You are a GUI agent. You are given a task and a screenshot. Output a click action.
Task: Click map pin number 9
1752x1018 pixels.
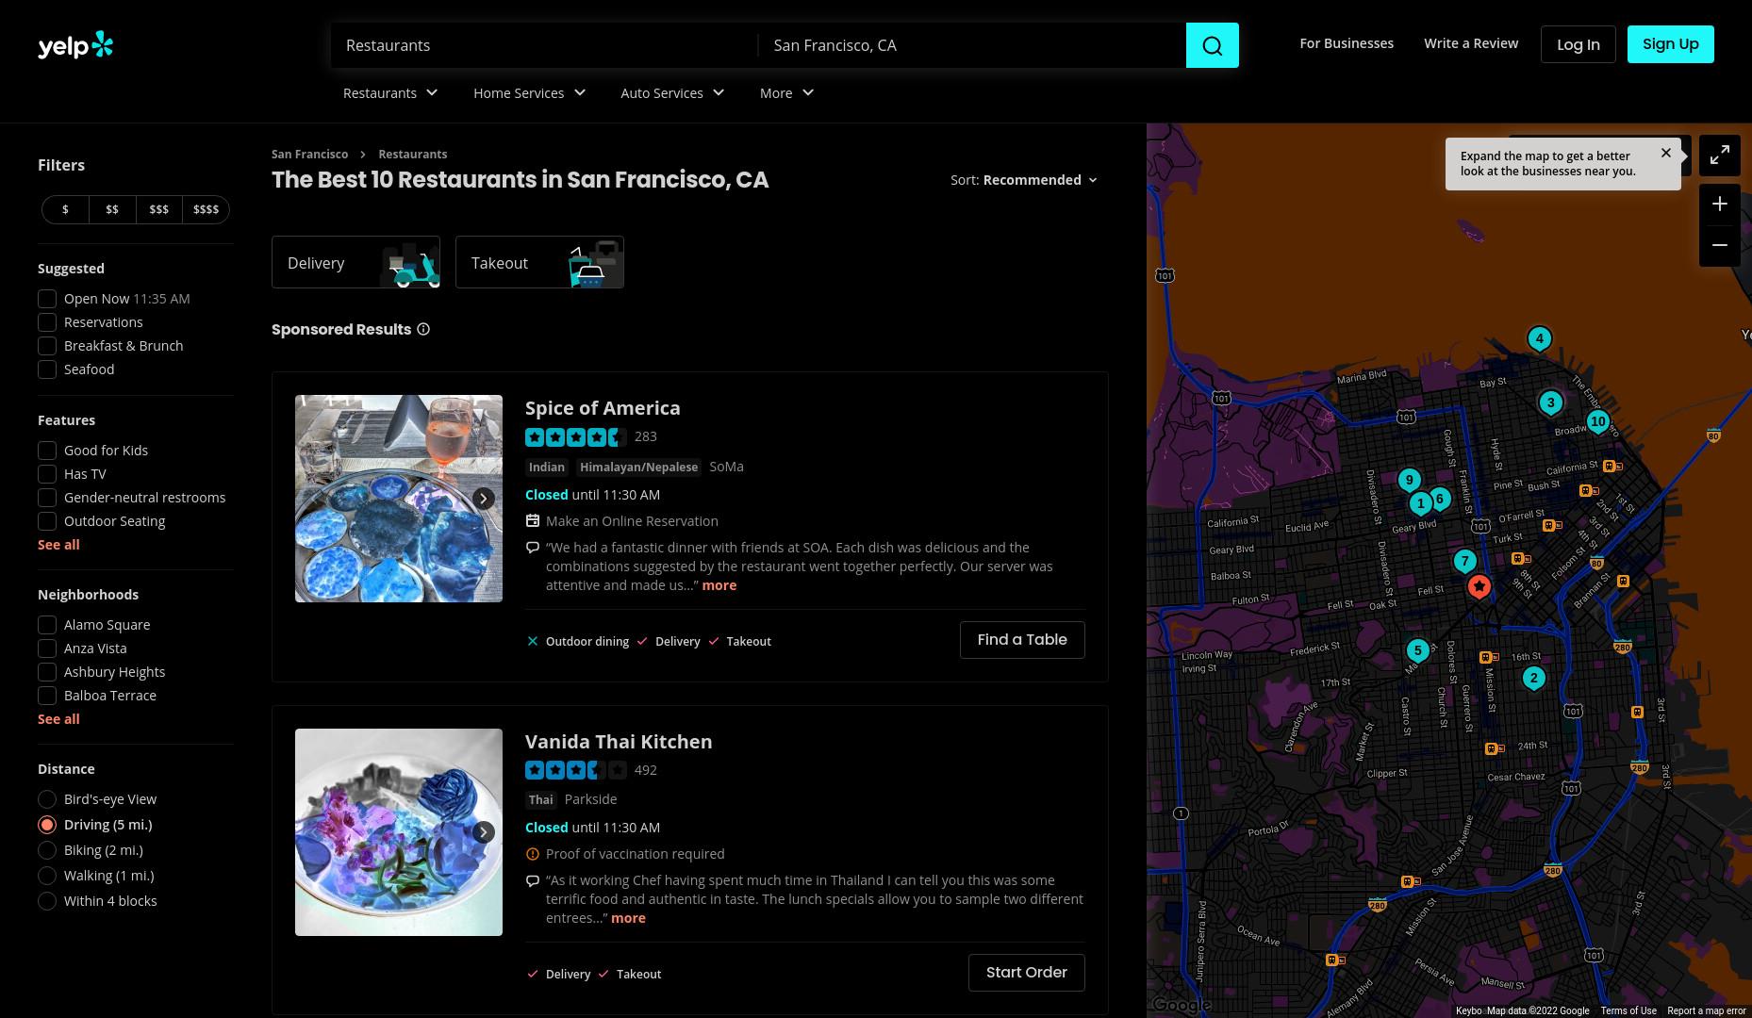pos(1410,480)
